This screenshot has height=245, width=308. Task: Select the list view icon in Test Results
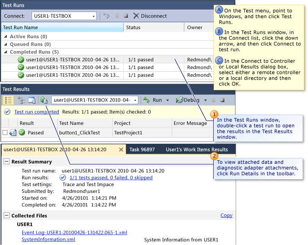pos(8,100)
